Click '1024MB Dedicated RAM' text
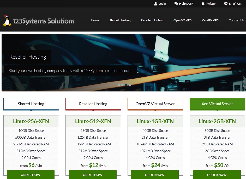246x179 pixels. [x=155, y=144]
